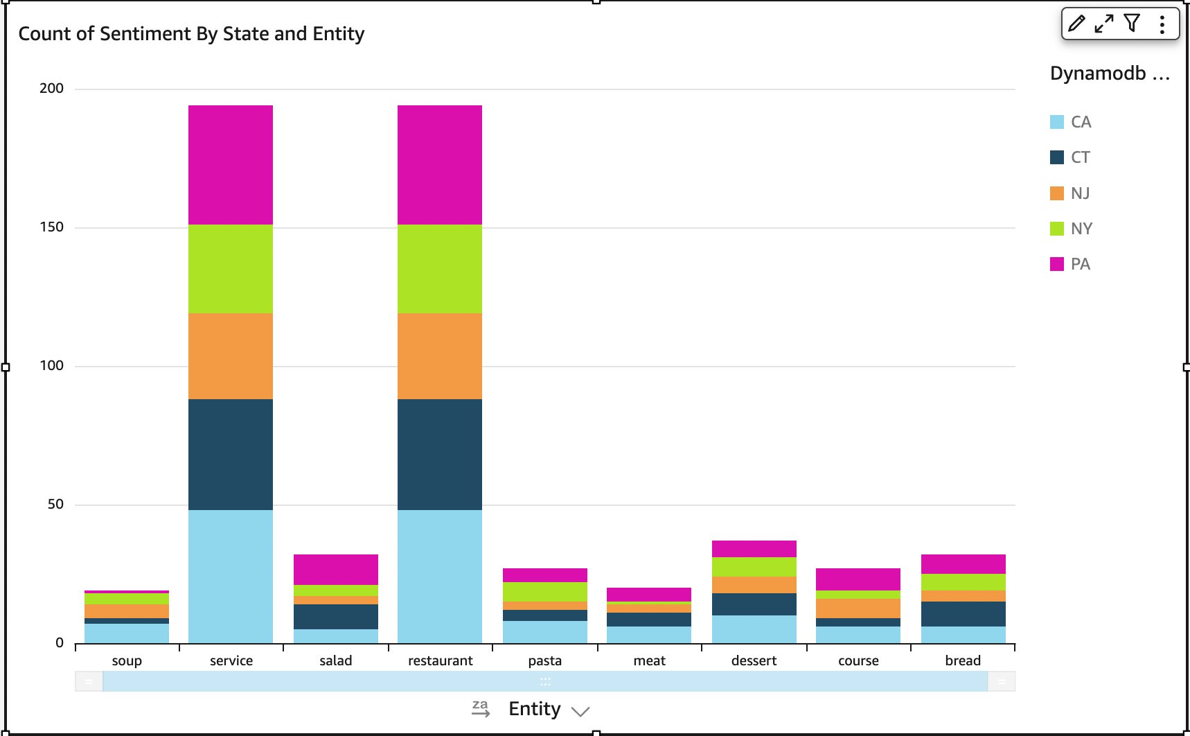Open the filter funnel icon
The width and height of the screenshot is (1190, 736).
point(1132,24)
